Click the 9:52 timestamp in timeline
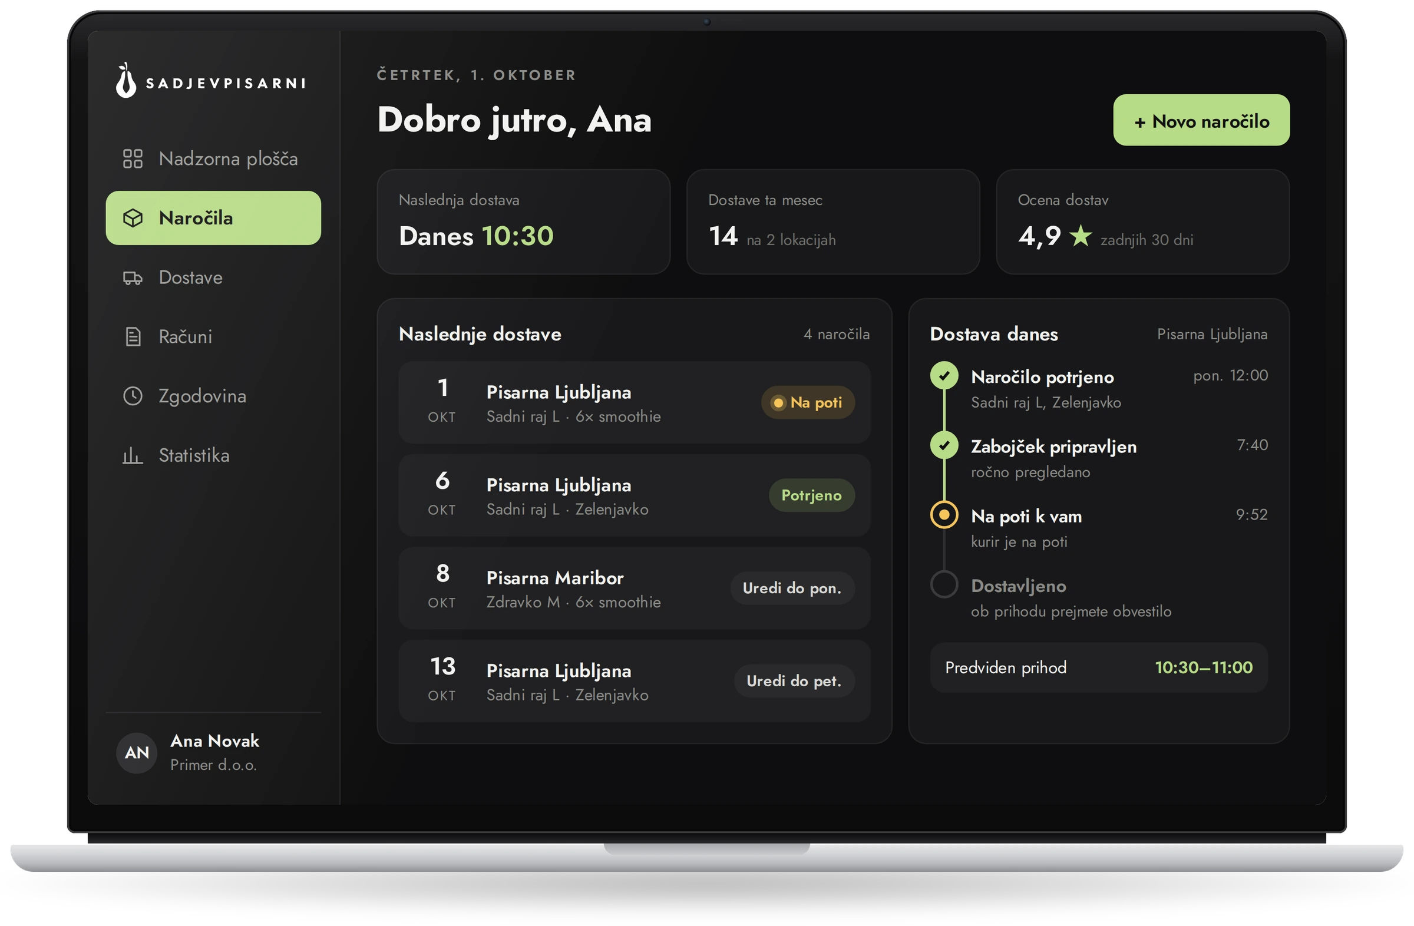1414x926 pixels. 1252,514
